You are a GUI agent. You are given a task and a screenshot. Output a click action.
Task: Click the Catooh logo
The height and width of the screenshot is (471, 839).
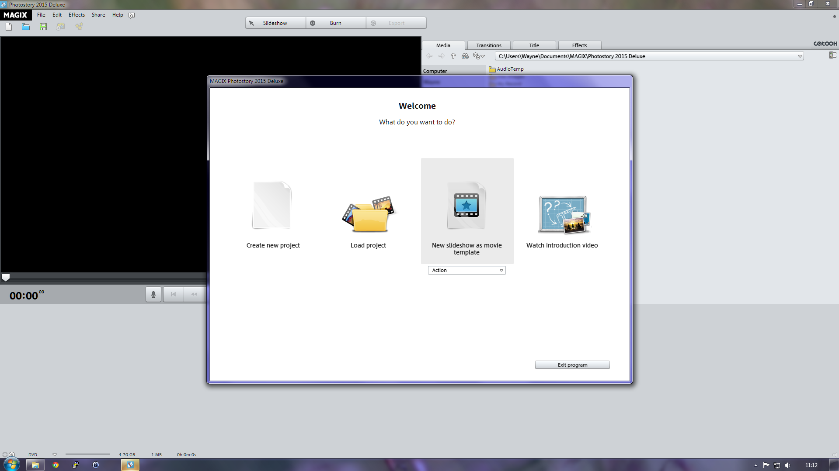[x=825, y=44]
